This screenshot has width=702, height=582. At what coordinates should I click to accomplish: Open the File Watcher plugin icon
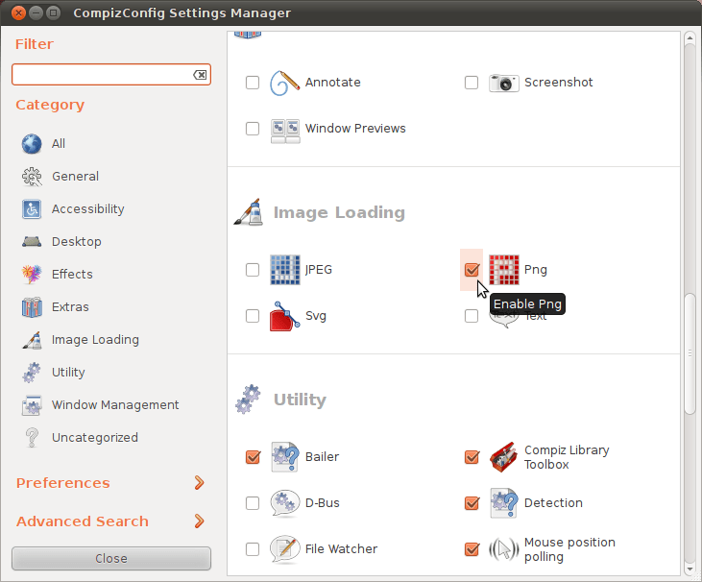(285, 549)
